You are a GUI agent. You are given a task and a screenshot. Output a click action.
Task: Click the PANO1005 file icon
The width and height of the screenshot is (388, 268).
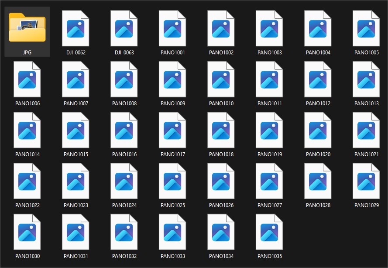click(x=366, y=28)
